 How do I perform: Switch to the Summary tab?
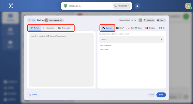[x=49, y=28]
